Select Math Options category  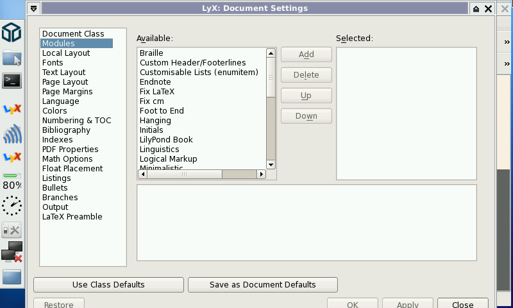coord(67,158)
